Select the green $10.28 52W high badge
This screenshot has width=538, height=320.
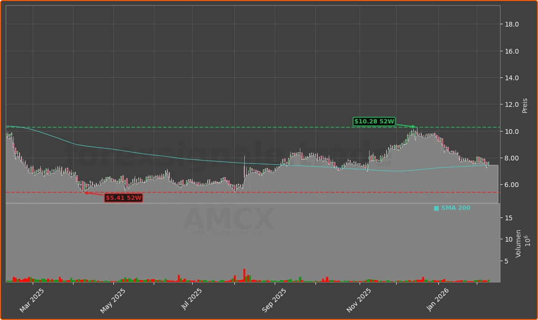click(x=374, y=122)
